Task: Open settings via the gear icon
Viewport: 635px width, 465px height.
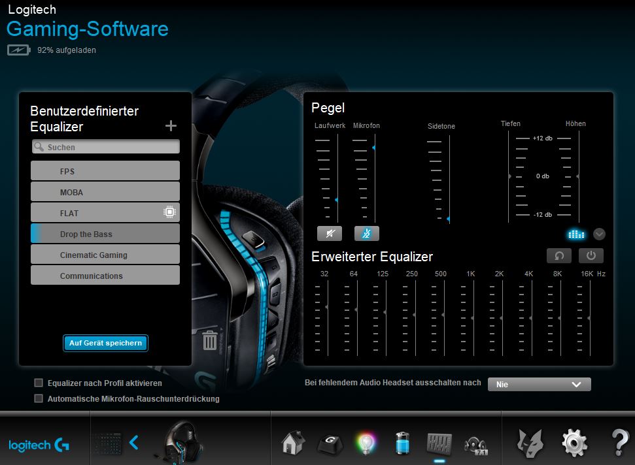Action: point(575,443)
